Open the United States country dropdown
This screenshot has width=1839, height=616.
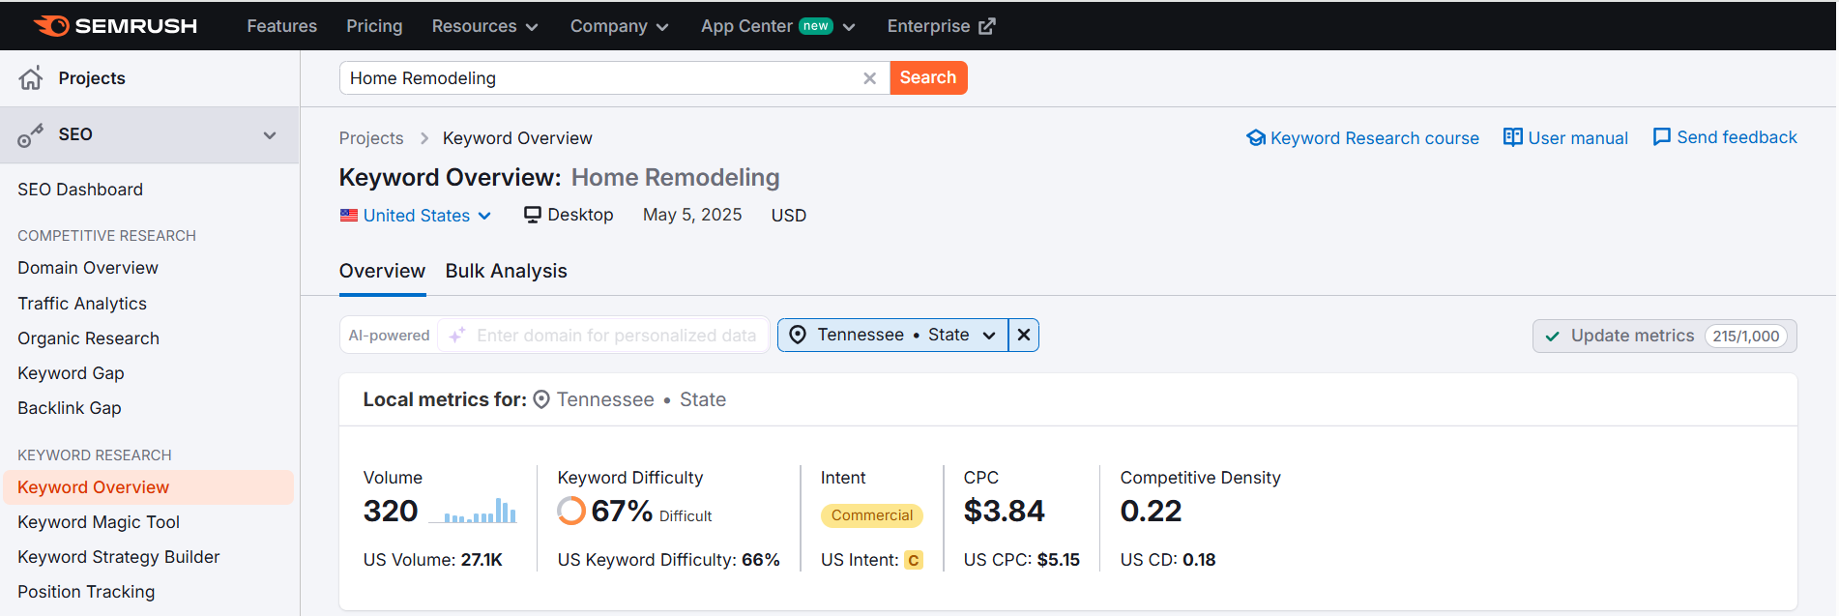coord(417,216)
